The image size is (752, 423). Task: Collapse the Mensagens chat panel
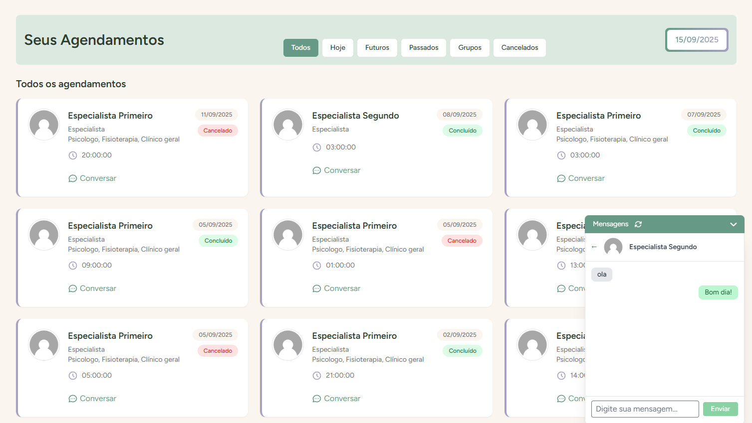point(733,224)
